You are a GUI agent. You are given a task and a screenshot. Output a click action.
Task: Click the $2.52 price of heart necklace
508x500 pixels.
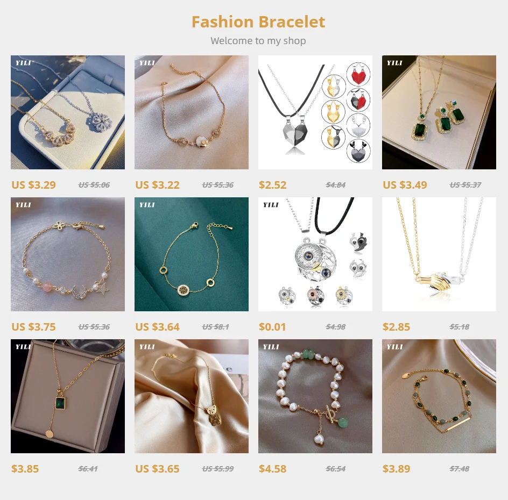pos(272,185)
